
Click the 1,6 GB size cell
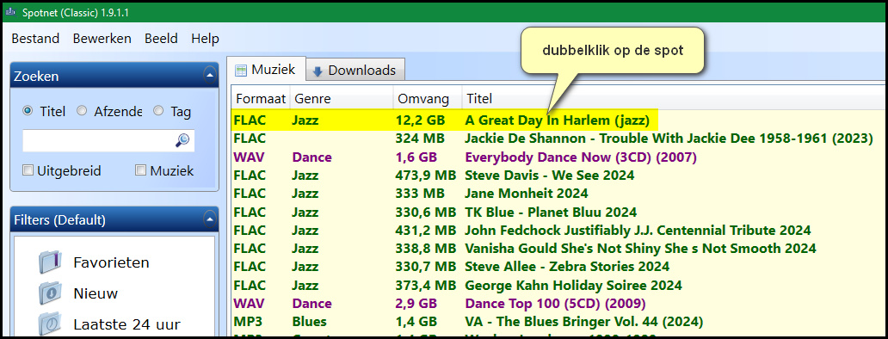[416, 157]
